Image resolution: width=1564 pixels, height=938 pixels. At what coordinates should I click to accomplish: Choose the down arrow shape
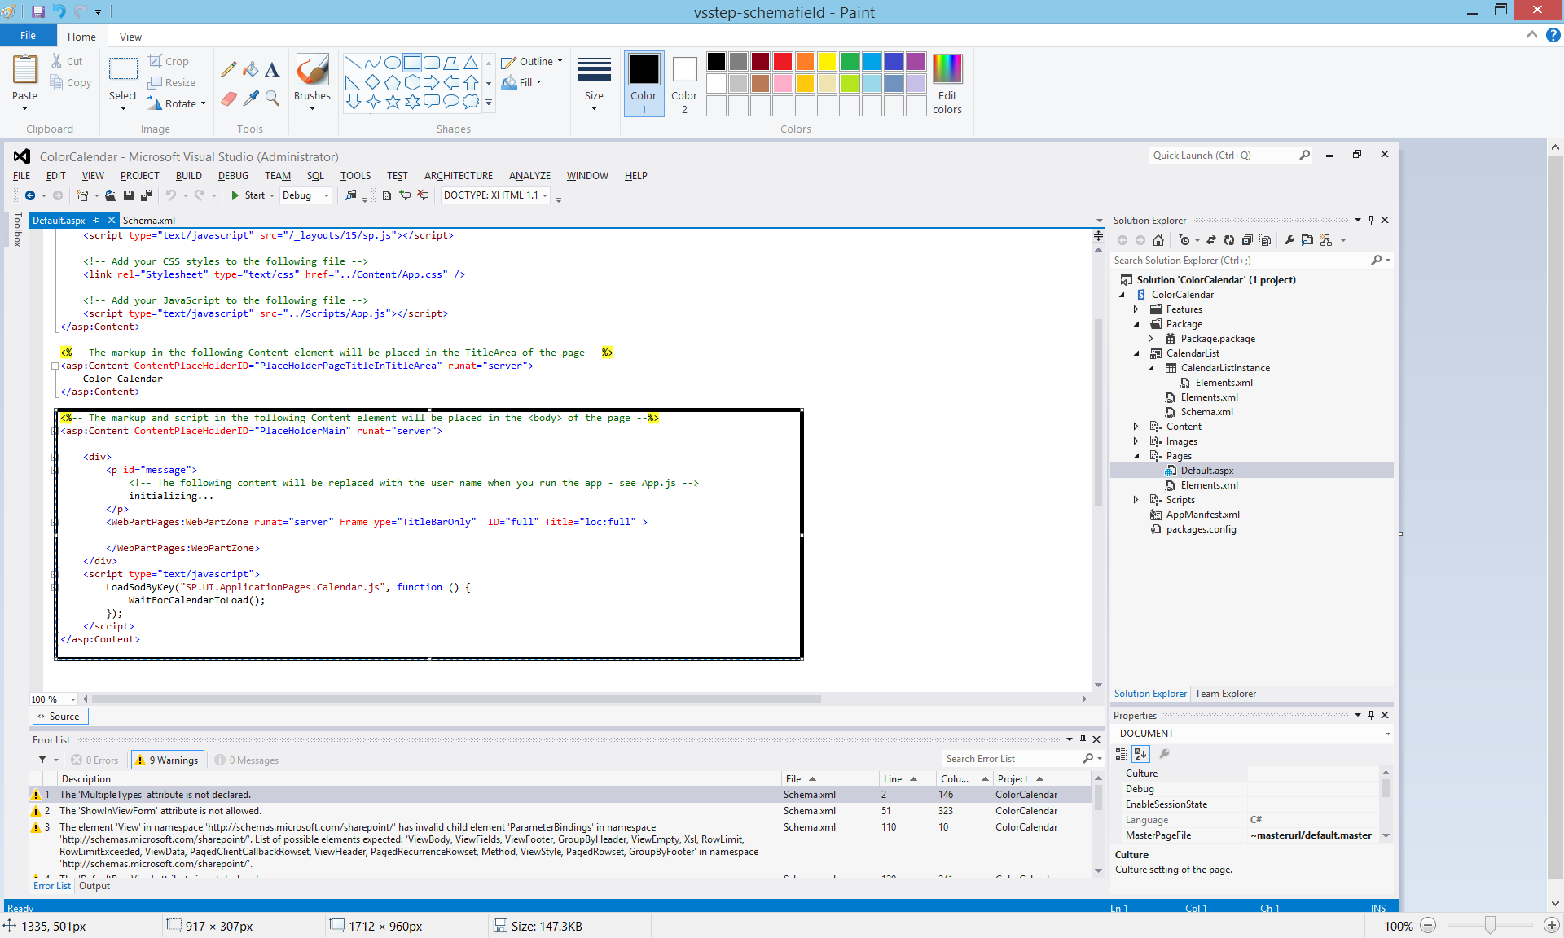[354, 102]
